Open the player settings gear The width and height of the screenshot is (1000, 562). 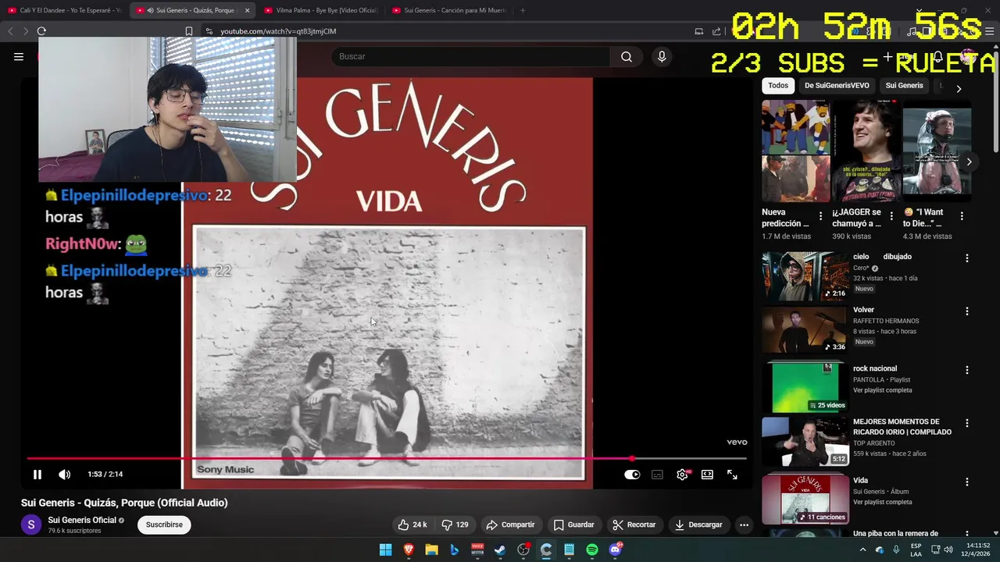tap(682, 474)
